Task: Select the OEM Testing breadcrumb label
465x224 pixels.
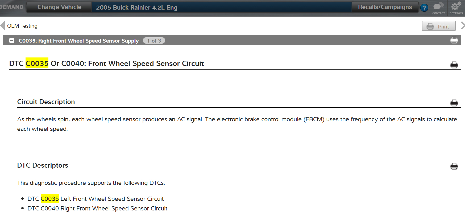Action: [22, 26]
